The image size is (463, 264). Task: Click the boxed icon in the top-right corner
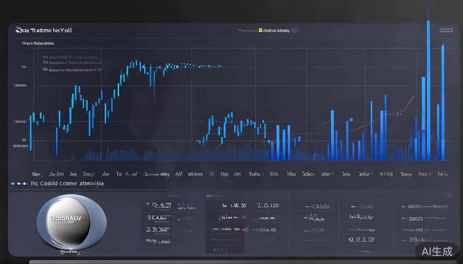446,30
